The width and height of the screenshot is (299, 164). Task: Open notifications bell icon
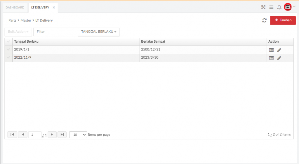click(x=279, y=7)
